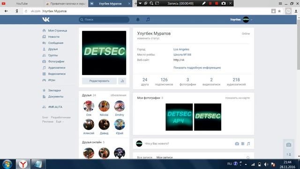Switch to the Приватная галочка browser tab

click(x=66, y=3)
